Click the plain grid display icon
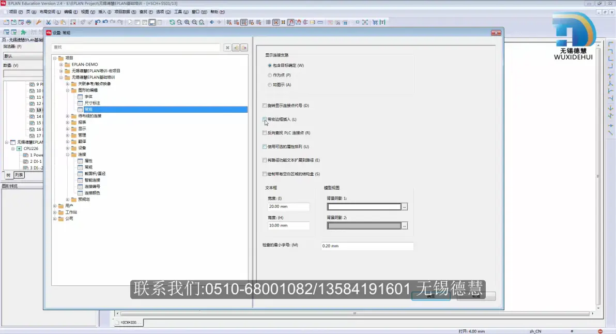The width and height of the screenshot is (616, 334). coord(268,22)
